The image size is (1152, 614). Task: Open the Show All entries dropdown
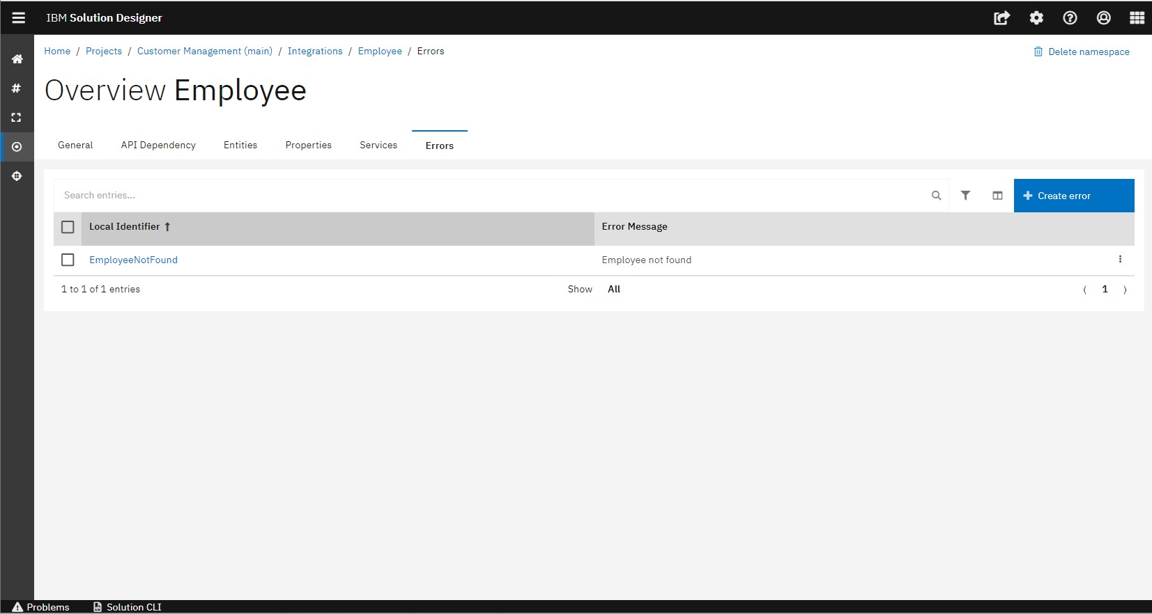[x=613, y=289]
